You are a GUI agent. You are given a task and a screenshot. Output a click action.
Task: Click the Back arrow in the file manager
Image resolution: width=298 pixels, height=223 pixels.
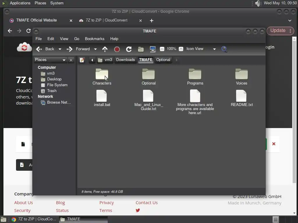tap(45, 49)
